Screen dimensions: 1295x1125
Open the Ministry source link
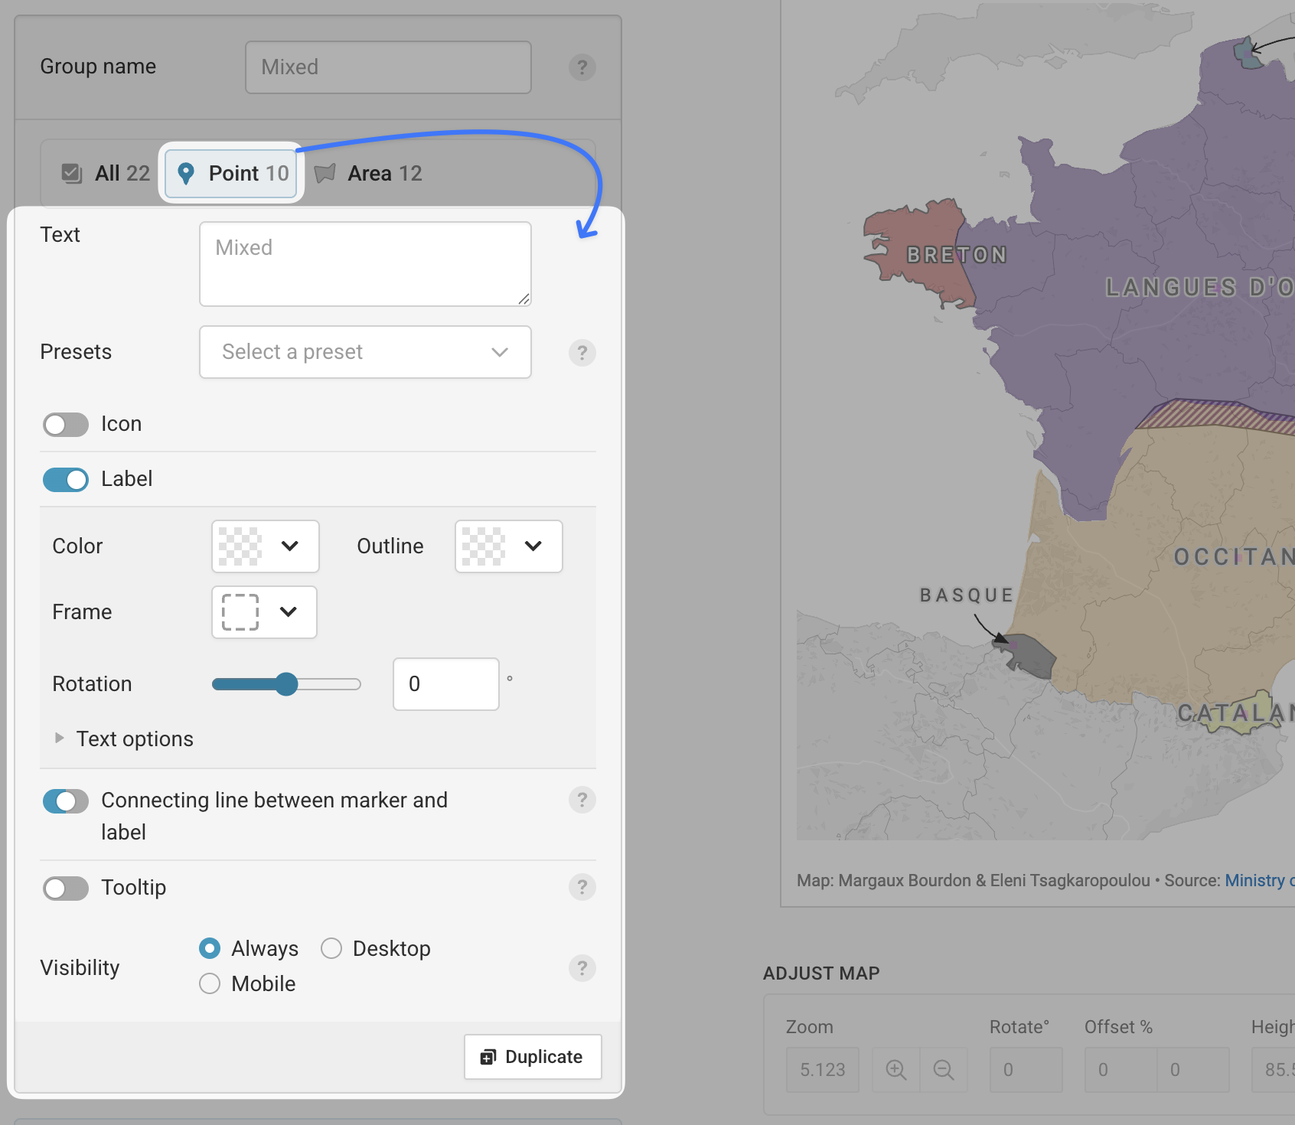(1260, 880)
